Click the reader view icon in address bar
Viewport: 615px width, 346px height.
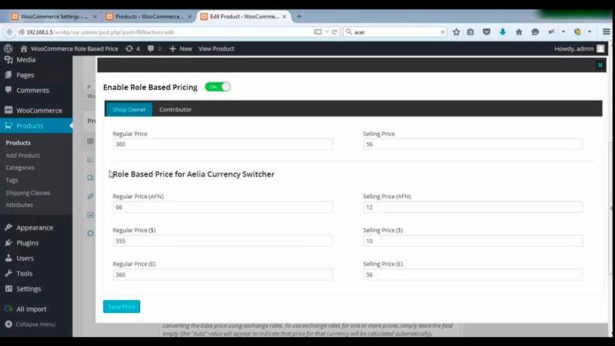point(318,32)
